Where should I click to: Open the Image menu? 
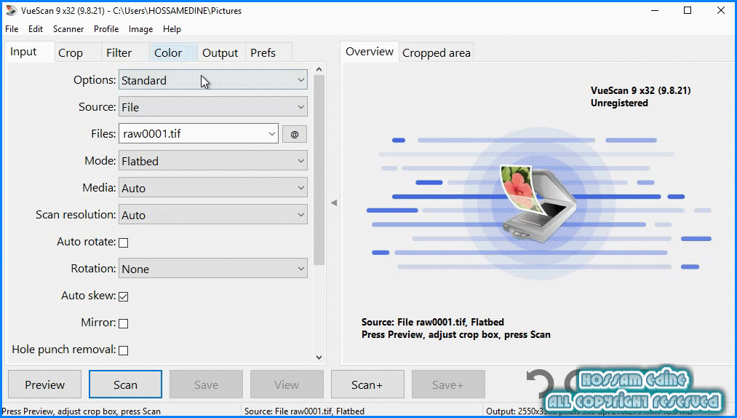point(140,29)
